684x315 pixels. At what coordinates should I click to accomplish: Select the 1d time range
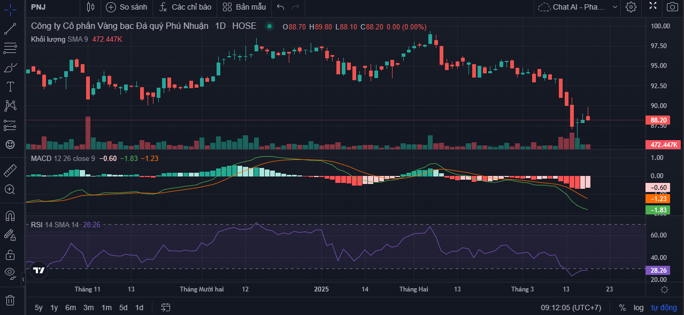point(139,308)
